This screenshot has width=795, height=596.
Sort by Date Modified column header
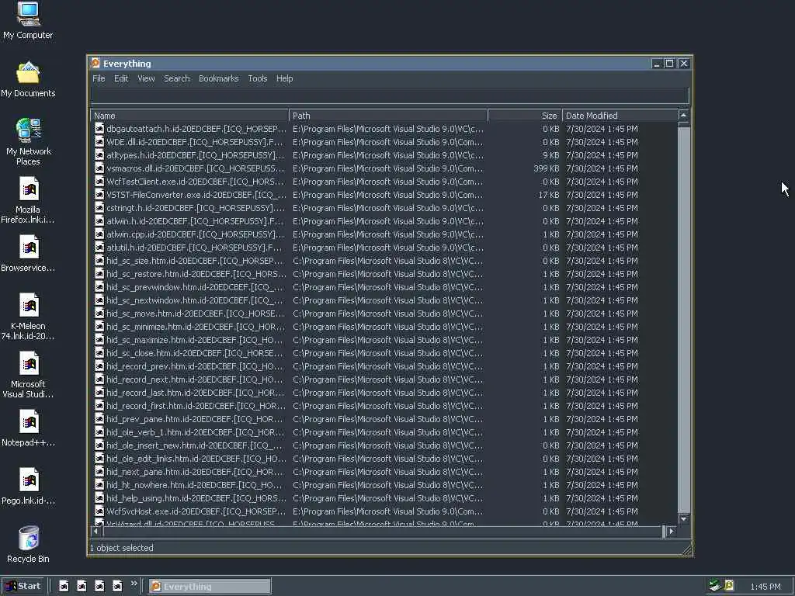620,116
